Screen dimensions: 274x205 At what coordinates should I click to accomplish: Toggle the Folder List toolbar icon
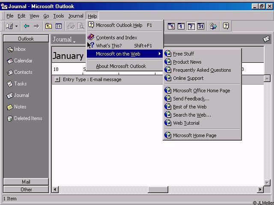coord(58,26)
